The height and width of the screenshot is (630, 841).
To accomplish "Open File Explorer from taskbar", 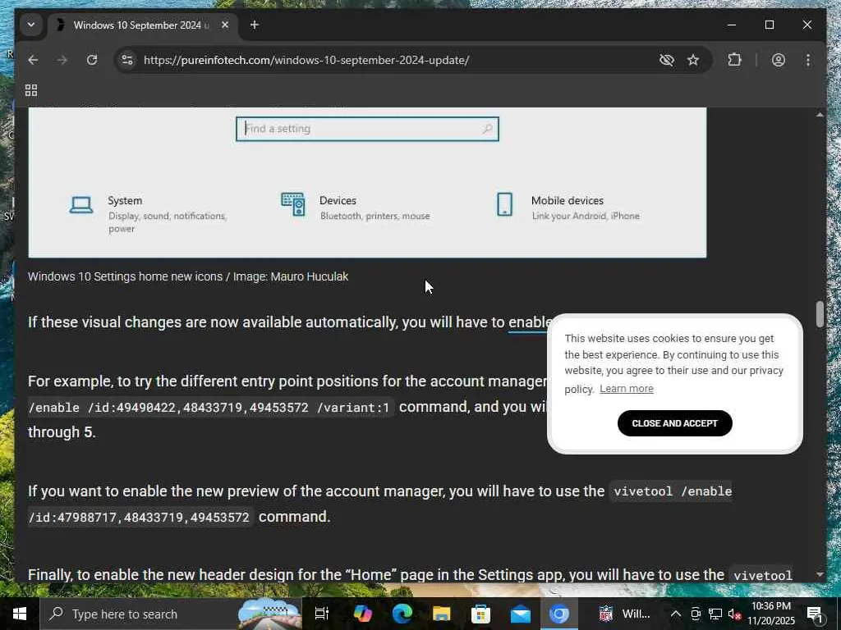I will [x=441, y=614].
